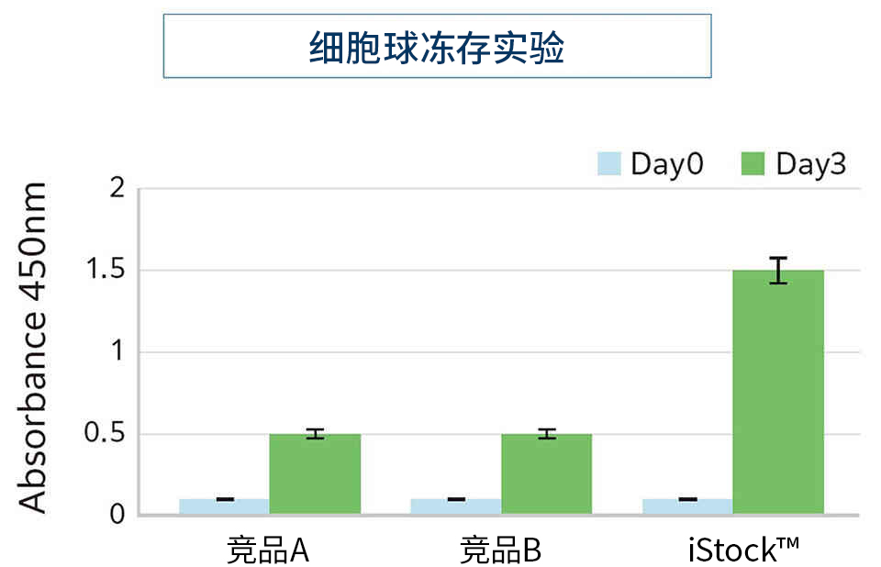Select the 竞品A x-axis label
This screenshot has height=567, width=881.
coord(268,550)
